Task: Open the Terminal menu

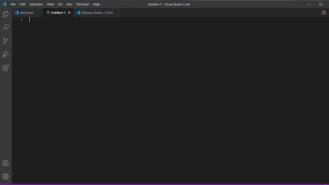Action: (x=83, y=4)
